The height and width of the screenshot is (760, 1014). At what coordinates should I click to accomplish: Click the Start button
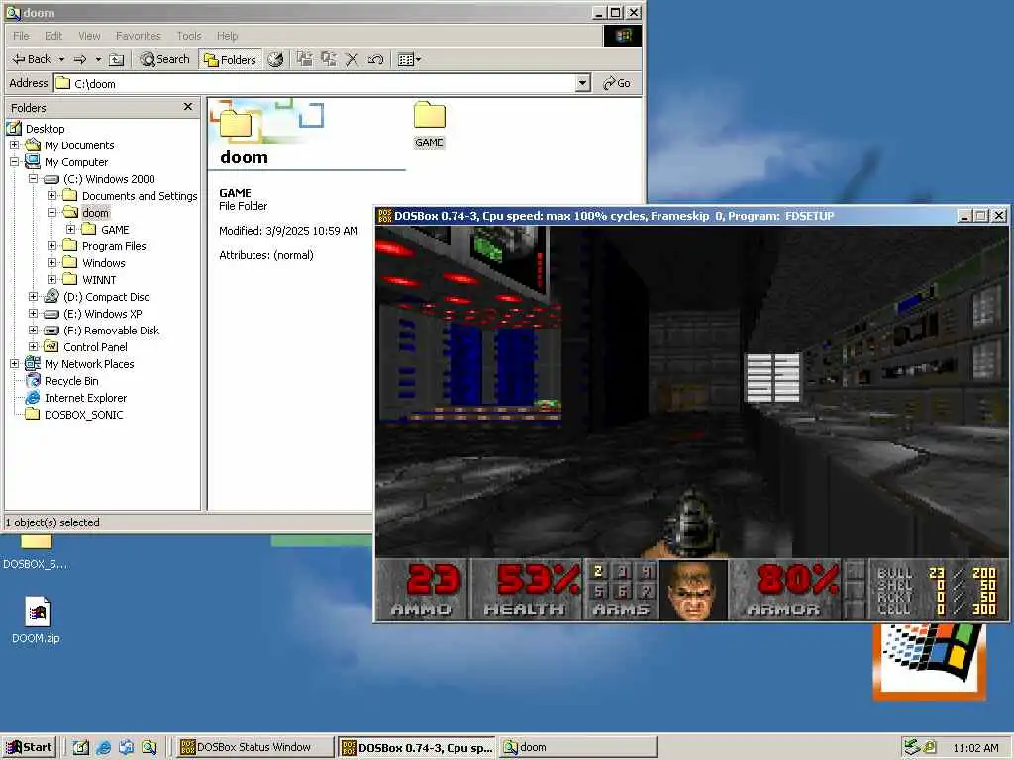(x=29, y=747)
